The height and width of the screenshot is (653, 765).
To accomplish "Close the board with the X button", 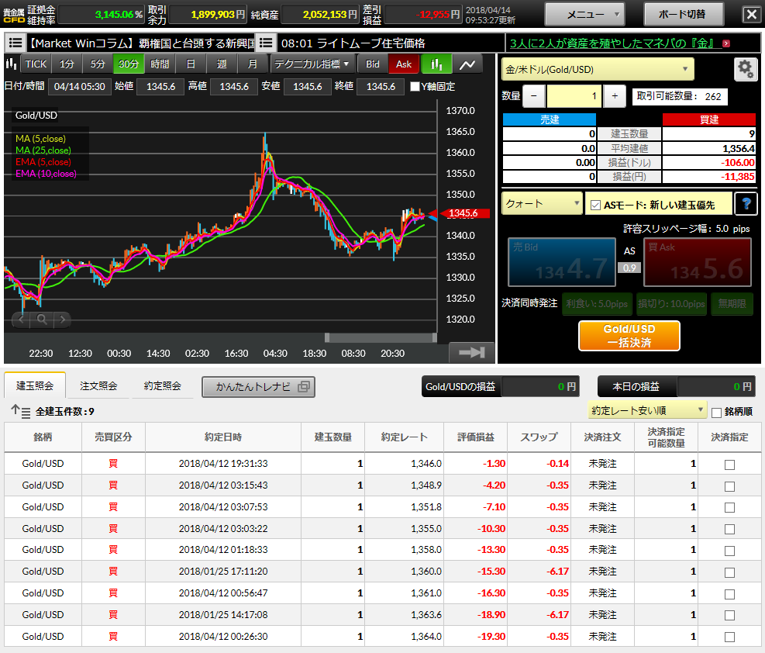I will click(751, 14).
